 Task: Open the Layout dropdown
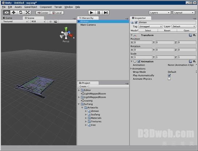point(184,13)
